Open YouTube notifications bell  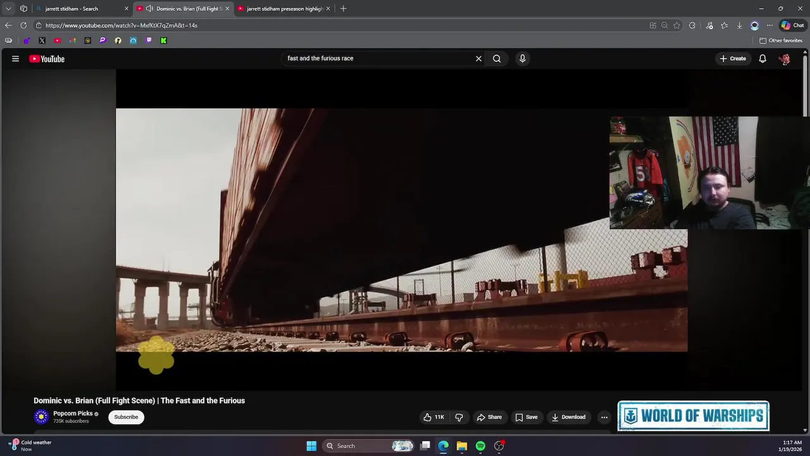(x=763, y=58)
